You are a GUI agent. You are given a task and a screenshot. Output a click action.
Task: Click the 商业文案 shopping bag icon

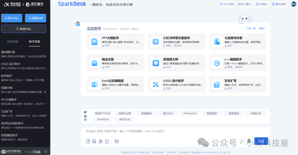94,63
